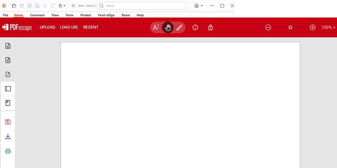Image resolution: width=337 pixels, height=168 pixels.
Task: Redo the last action in Foxit
Action: 52,6
